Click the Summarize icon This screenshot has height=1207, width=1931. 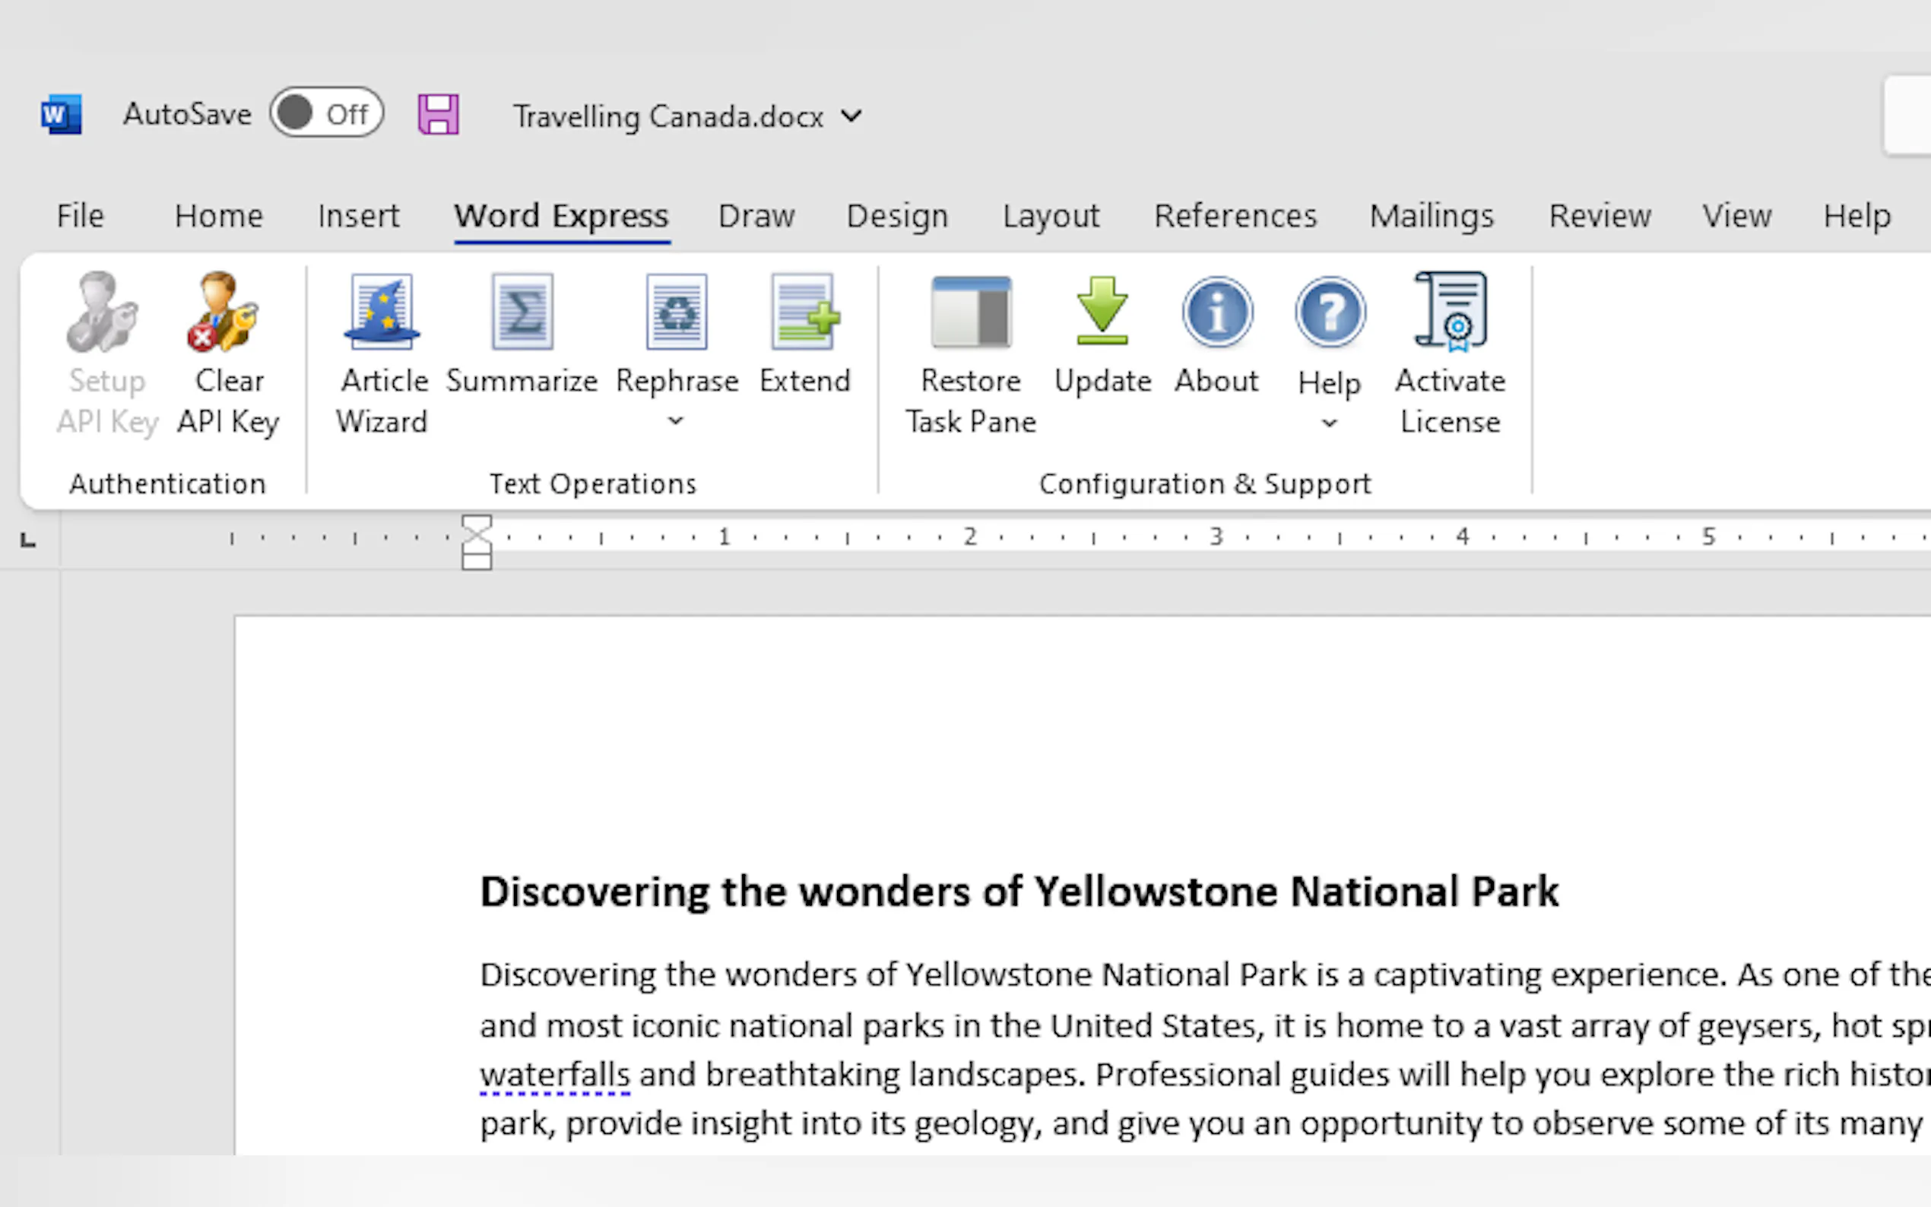click(x=522, y=313)
